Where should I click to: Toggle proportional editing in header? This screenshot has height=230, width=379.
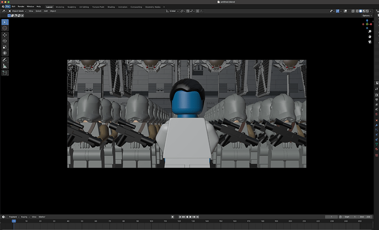click(198, 11)
